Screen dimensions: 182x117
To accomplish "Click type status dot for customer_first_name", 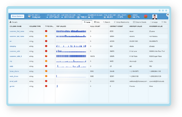I will [x=46, y=31].
